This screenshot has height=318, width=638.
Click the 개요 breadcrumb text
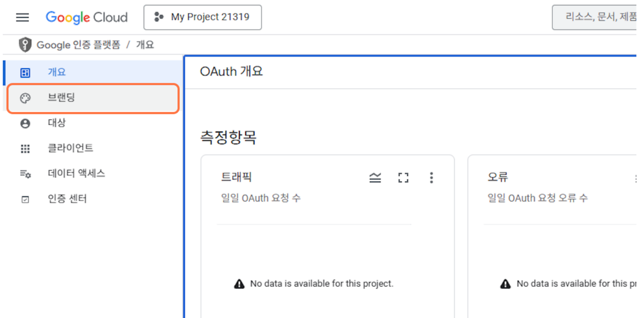coord(145,45)
